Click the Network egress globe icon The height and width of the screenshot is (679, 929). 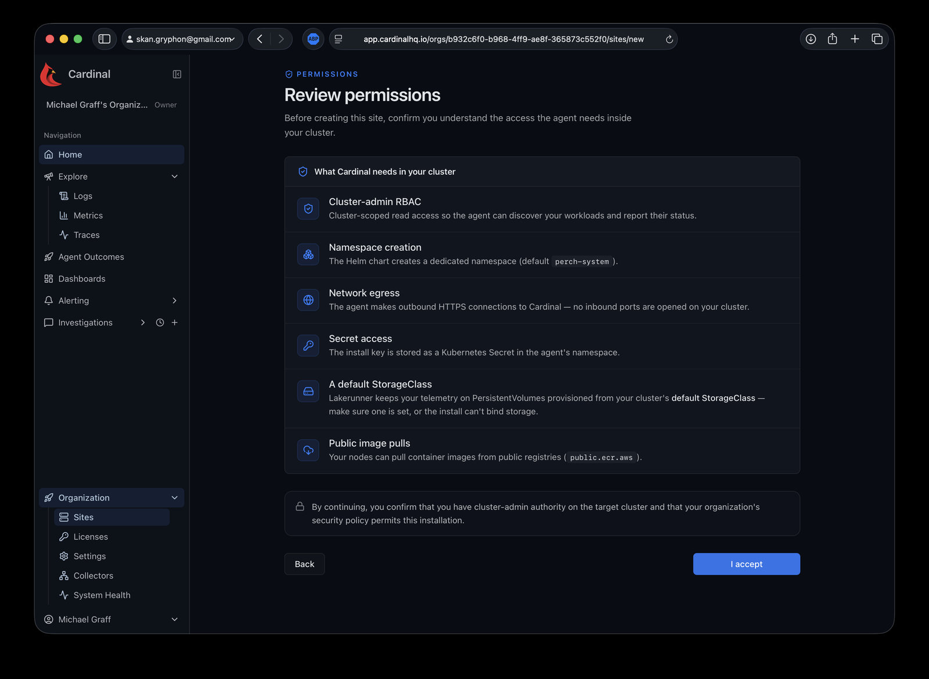pos(308,300)
